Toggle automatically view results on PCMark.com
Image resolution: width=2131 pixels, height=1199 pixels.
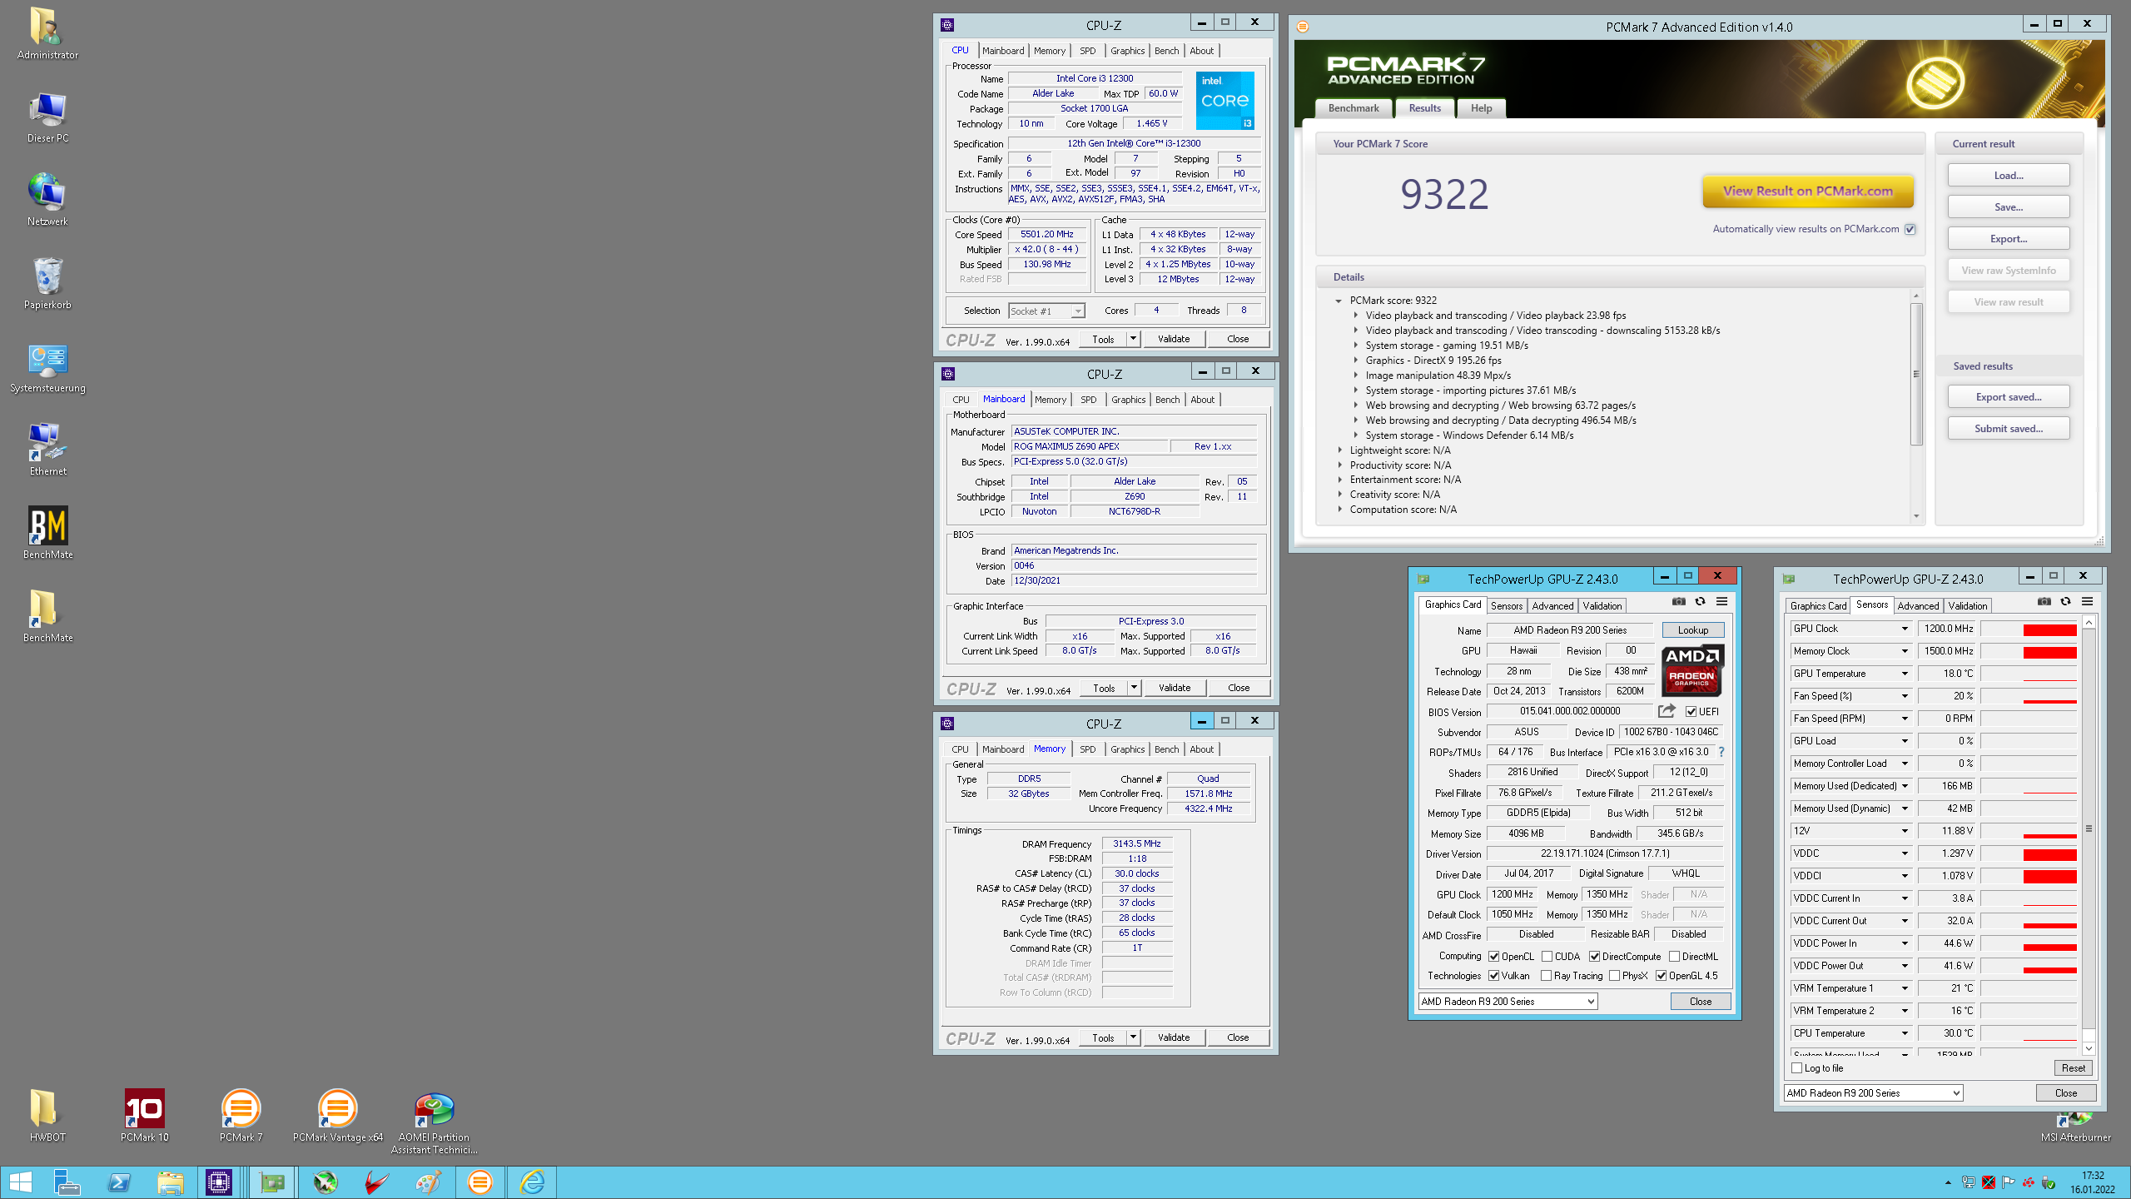coord(1910,229)
